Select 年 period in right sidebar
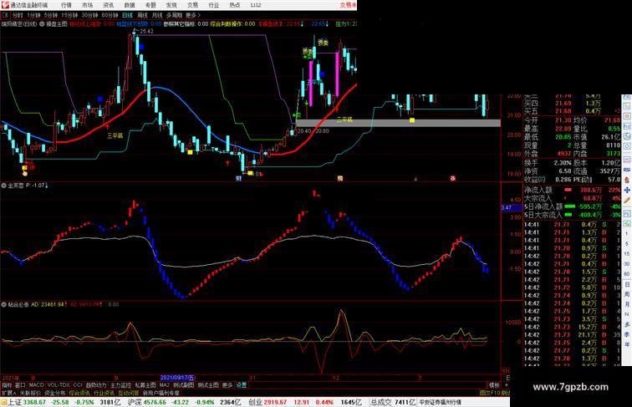Image resolution: width=632 pixels, height=407 pixels. [627, 344]
